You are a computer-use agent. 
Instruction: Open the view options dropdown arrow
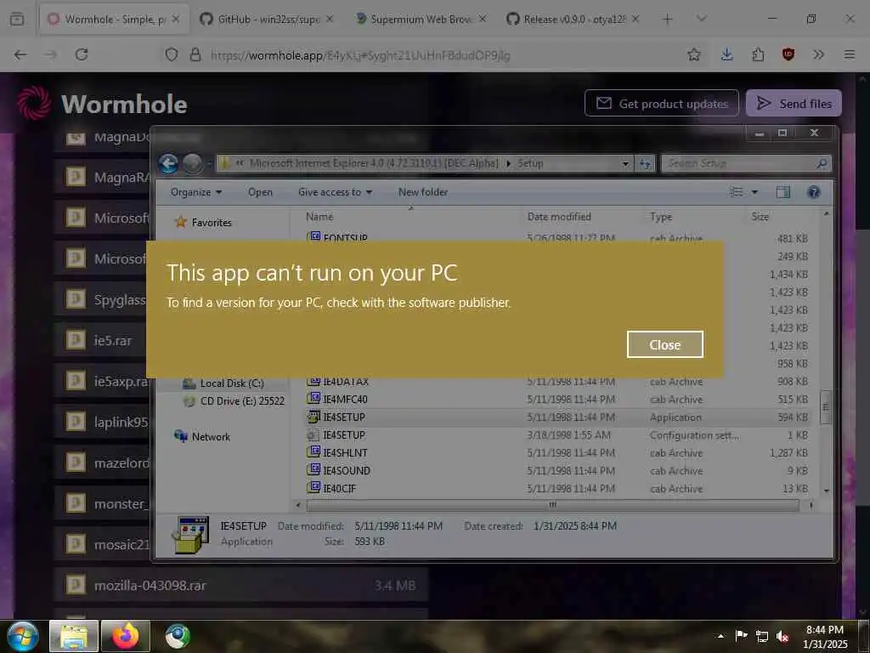pyautogui.click(x=754, y=192)
